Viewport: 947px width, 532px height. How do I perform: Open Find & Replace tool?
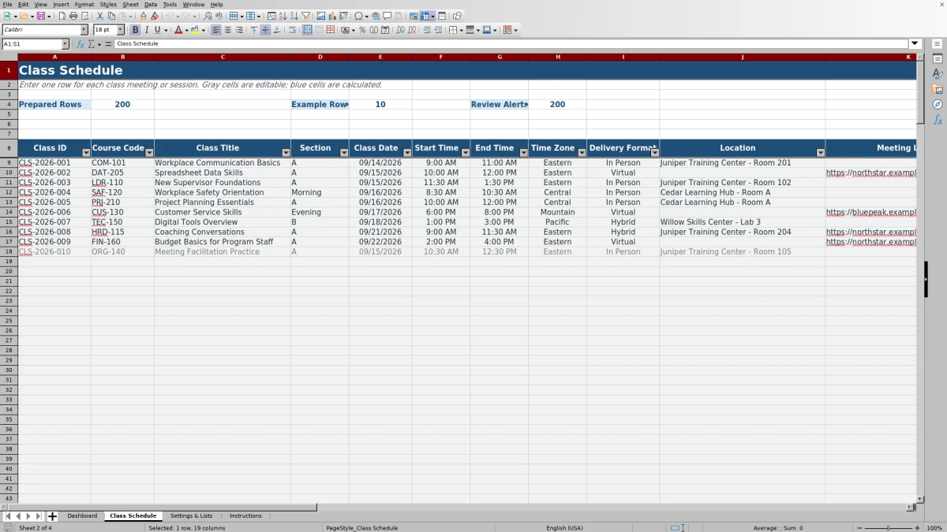[x=208, y=16]
